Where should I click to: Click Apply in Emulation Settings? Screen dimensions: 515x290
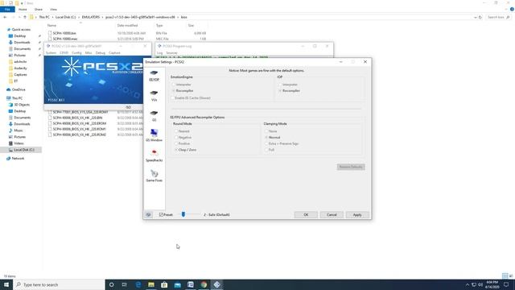pyautogui.click(x=357, y=215)
